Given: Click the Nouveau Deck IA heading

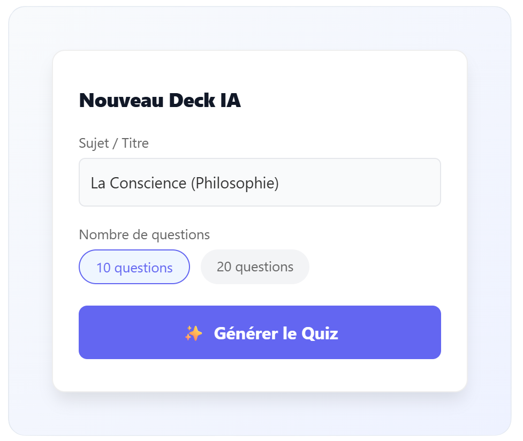Looking at the screenshot, I should (x=160, y=100).
